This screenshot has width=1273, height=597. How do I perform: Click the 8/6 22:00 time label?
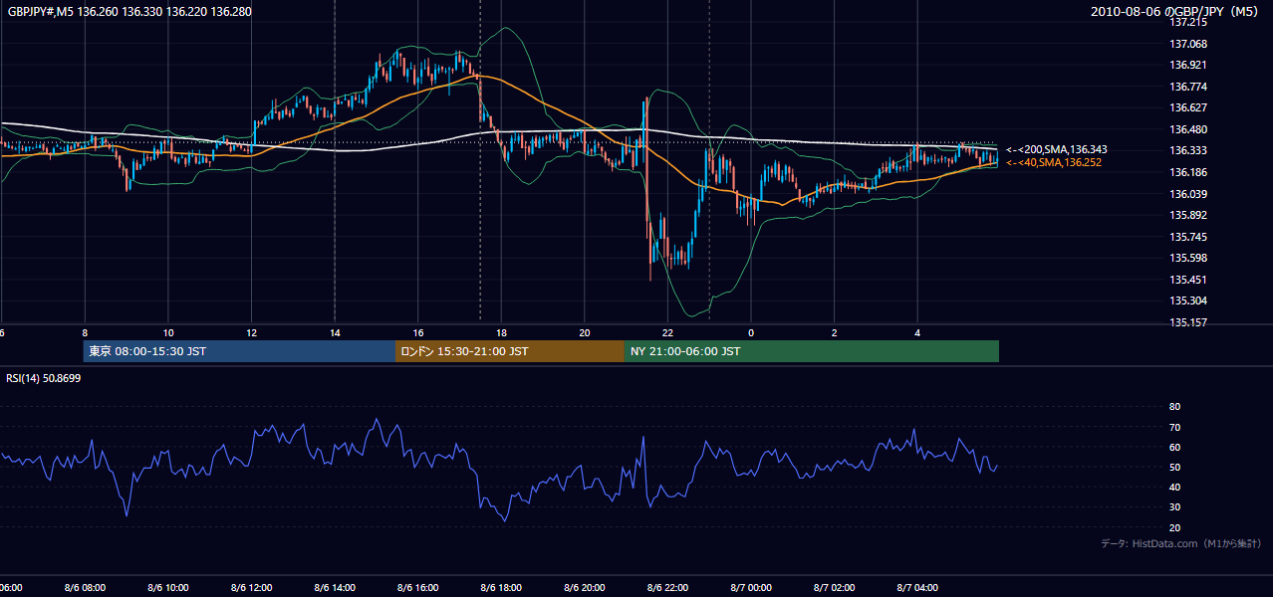667,587
